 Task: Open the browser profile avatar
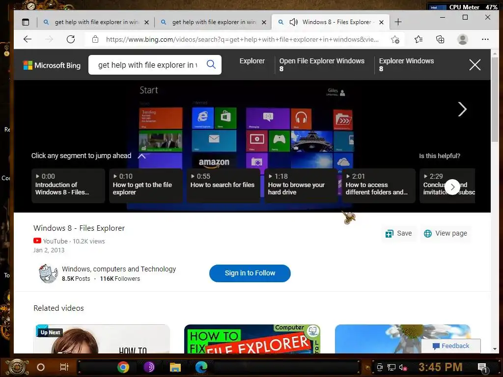pyautogui.click(x=463, y=39)
